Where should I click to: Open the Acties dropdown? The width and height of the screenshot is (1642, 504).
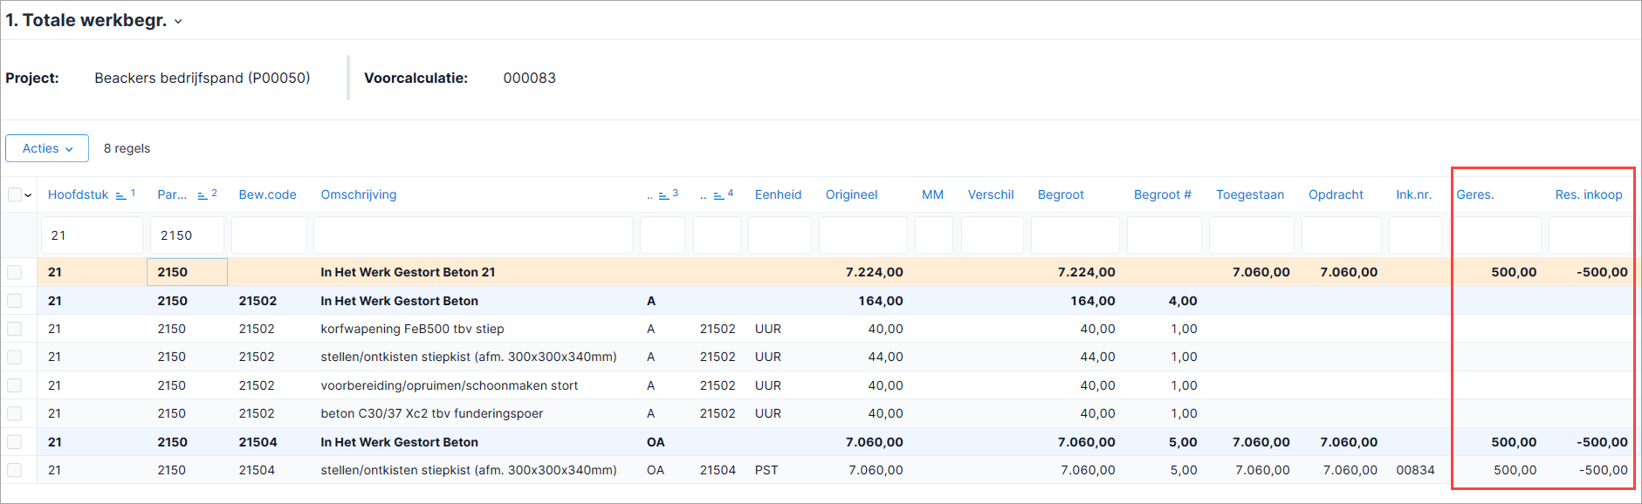point(47,148)
